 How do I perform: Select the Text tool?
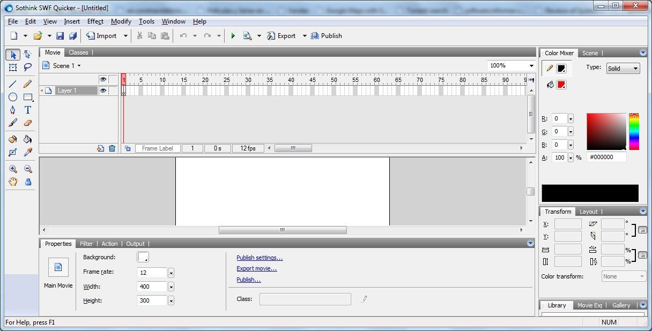point(28,110)
